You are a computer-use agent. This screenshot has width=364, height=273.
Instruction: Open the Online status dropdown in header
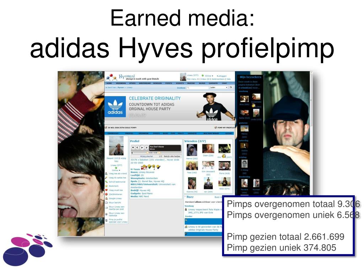pos(212,76)
